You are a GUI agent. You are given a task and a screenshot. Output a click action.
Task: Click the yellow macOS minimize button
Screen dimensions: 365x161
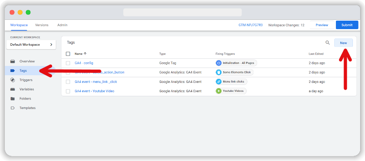click(x=20, y=13)
